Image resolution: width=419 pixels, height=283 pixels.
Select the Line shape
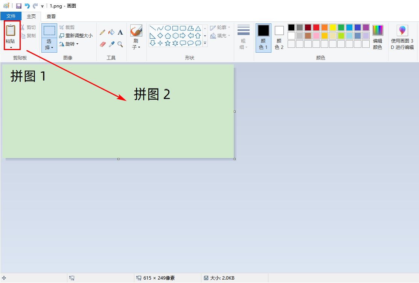click(152, 28)
